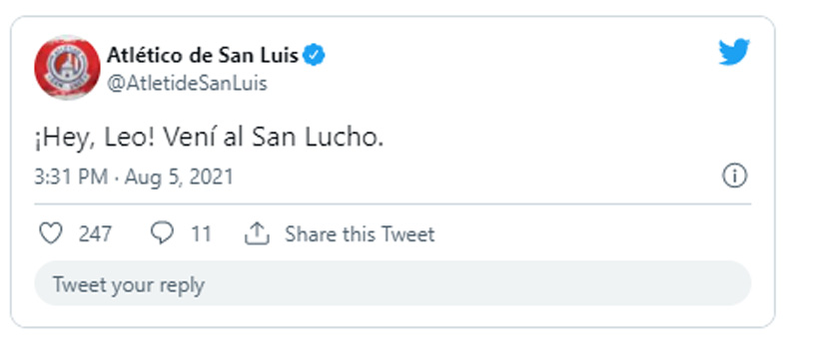817x361 pixels.
Task: Click the Atlético de San Luis display name
Action: (x=202, y=55)
